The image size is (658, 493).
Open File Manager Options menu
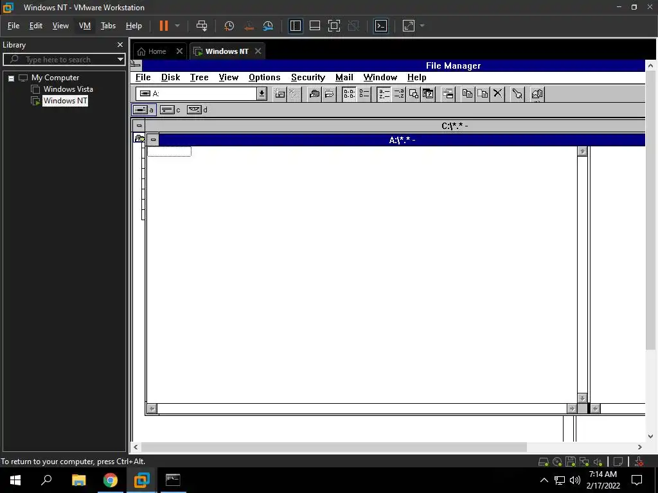pyautogui.click(x=264, y=78)
